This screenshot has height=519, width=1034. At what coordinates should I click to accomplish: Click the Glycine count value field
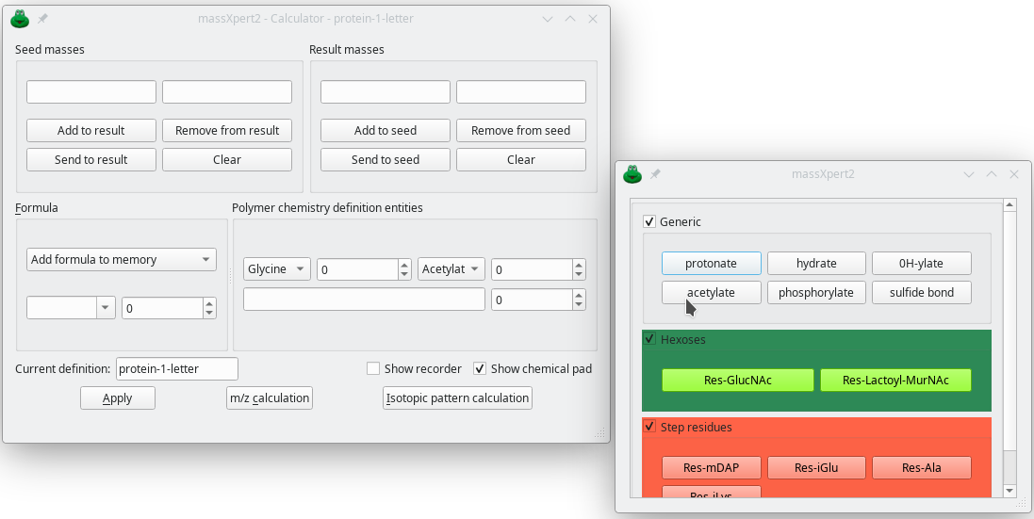click(357, 269)
